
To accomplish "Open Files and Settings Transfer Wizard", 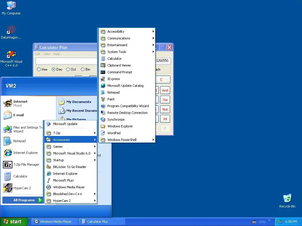I will (23, 129).
